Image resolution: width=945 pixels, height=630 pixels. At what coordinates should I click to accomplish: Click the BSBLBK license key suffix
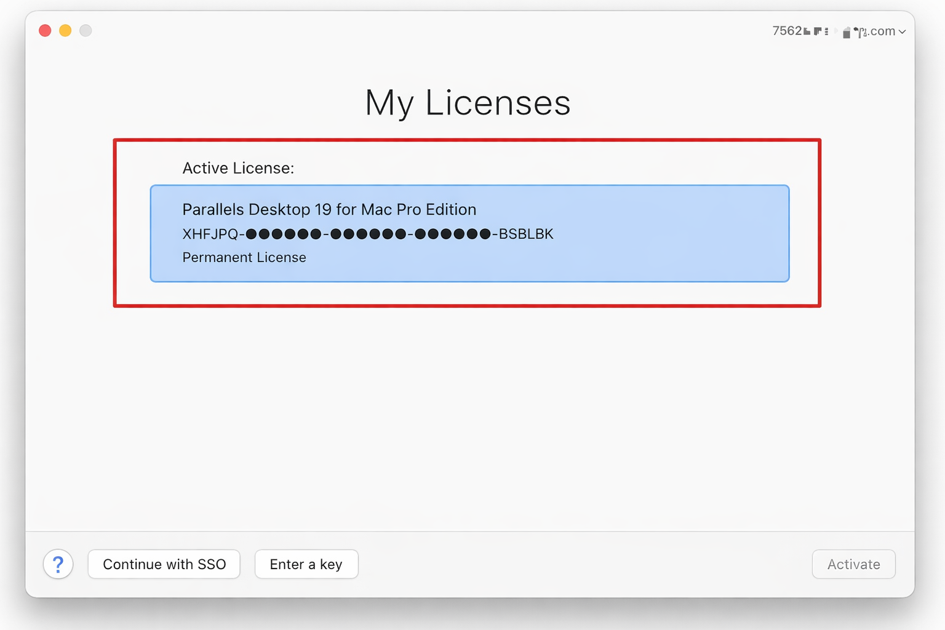click(x=526, y=234)
